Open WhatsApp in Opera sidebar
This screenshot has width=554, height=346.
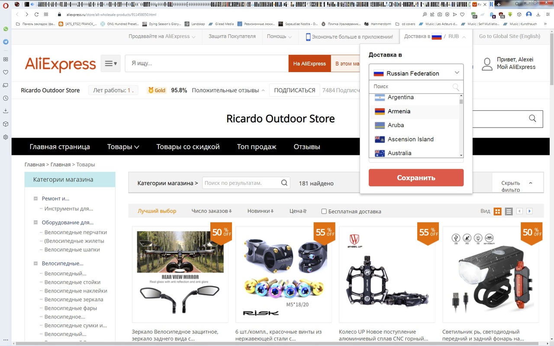click(6, 29)
